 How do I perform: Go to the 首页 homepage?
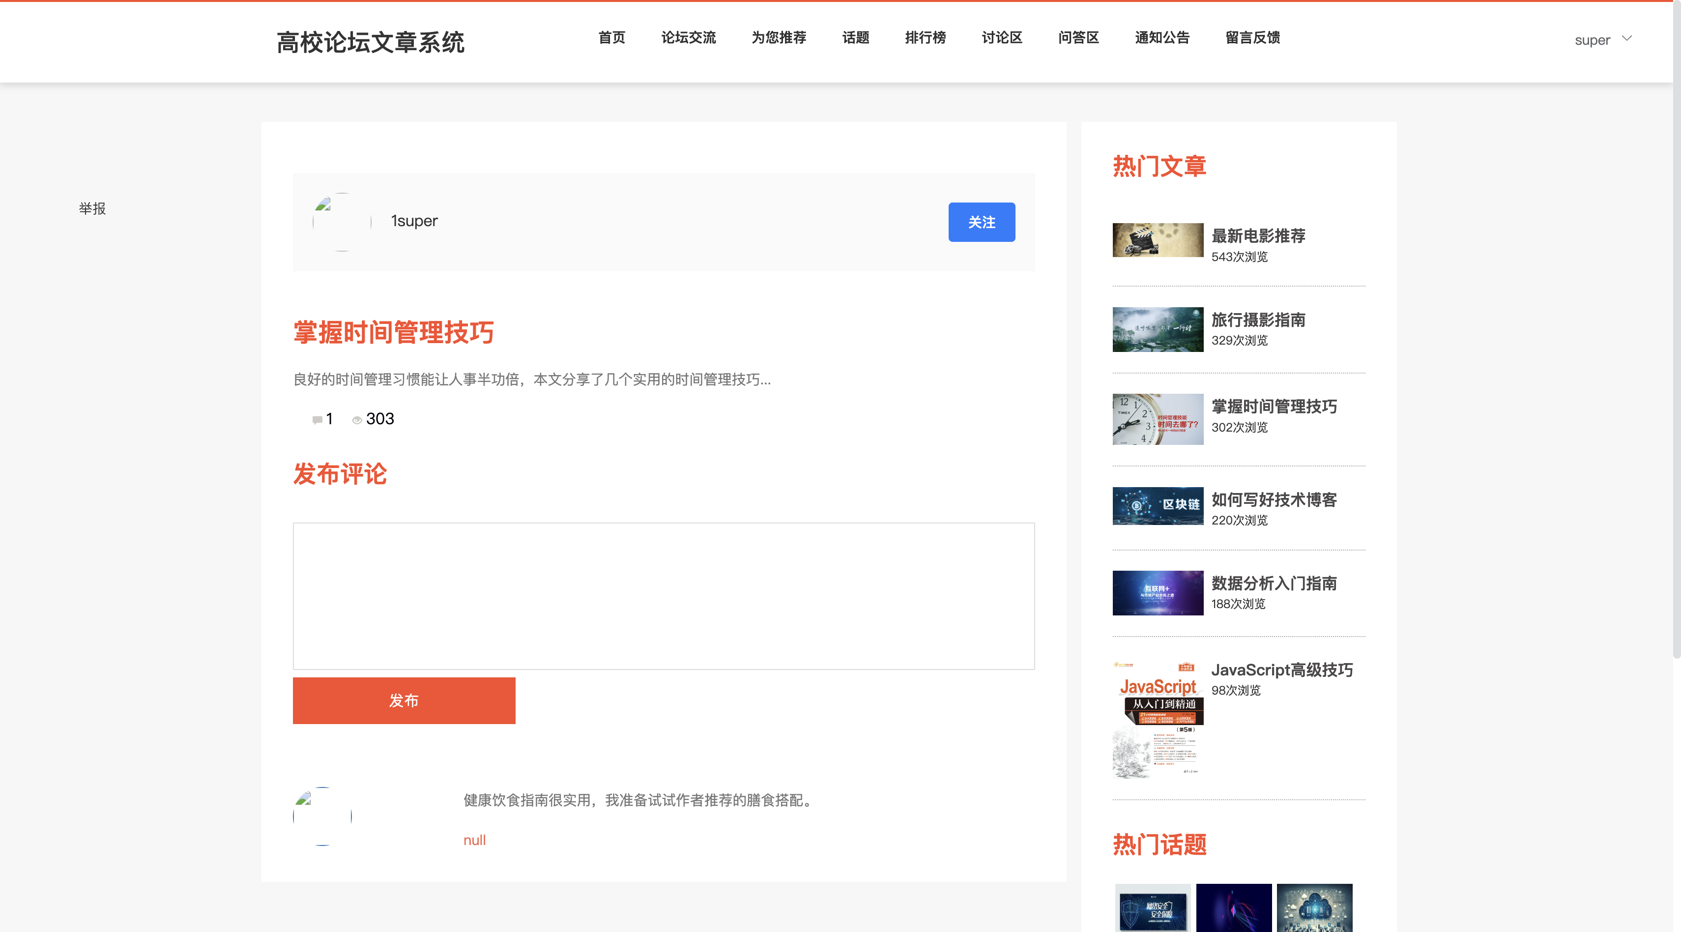pos(611,38)
